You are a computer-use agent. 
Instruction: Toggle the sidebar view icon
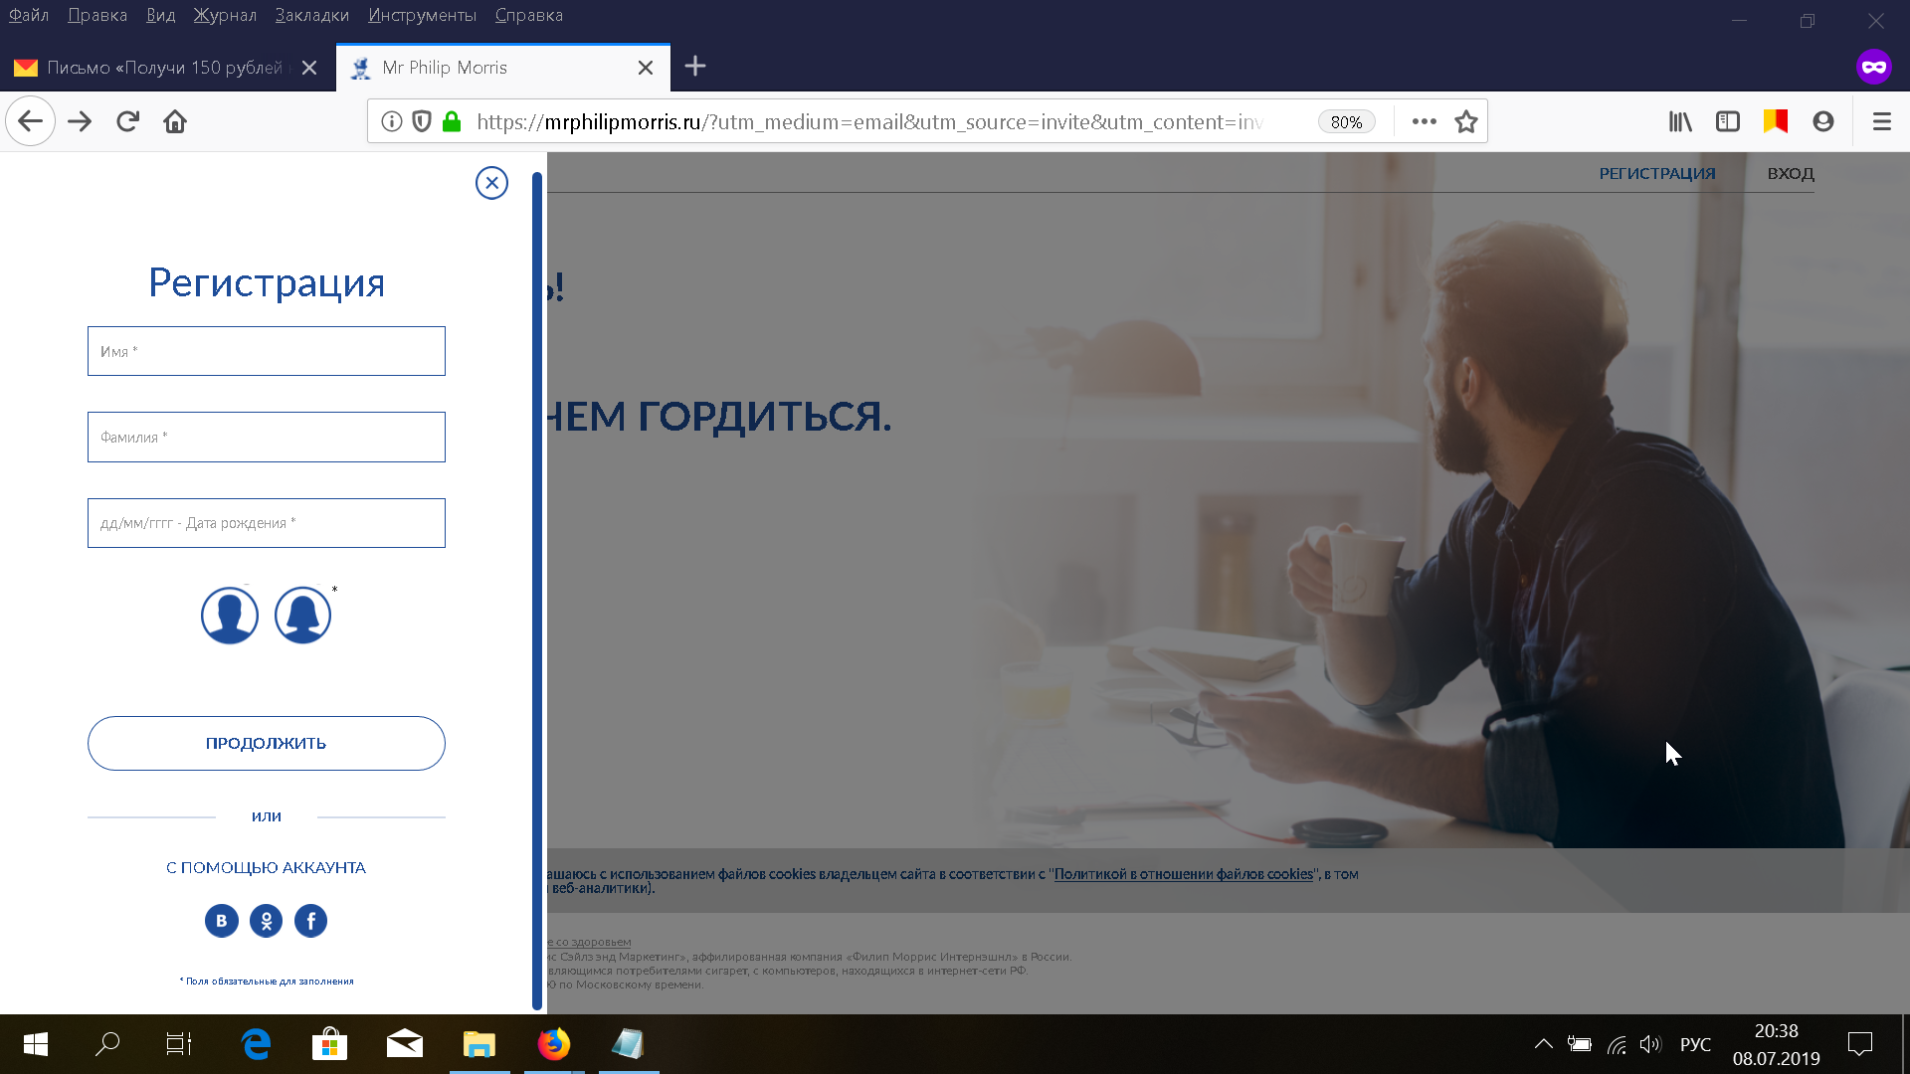1728,121
